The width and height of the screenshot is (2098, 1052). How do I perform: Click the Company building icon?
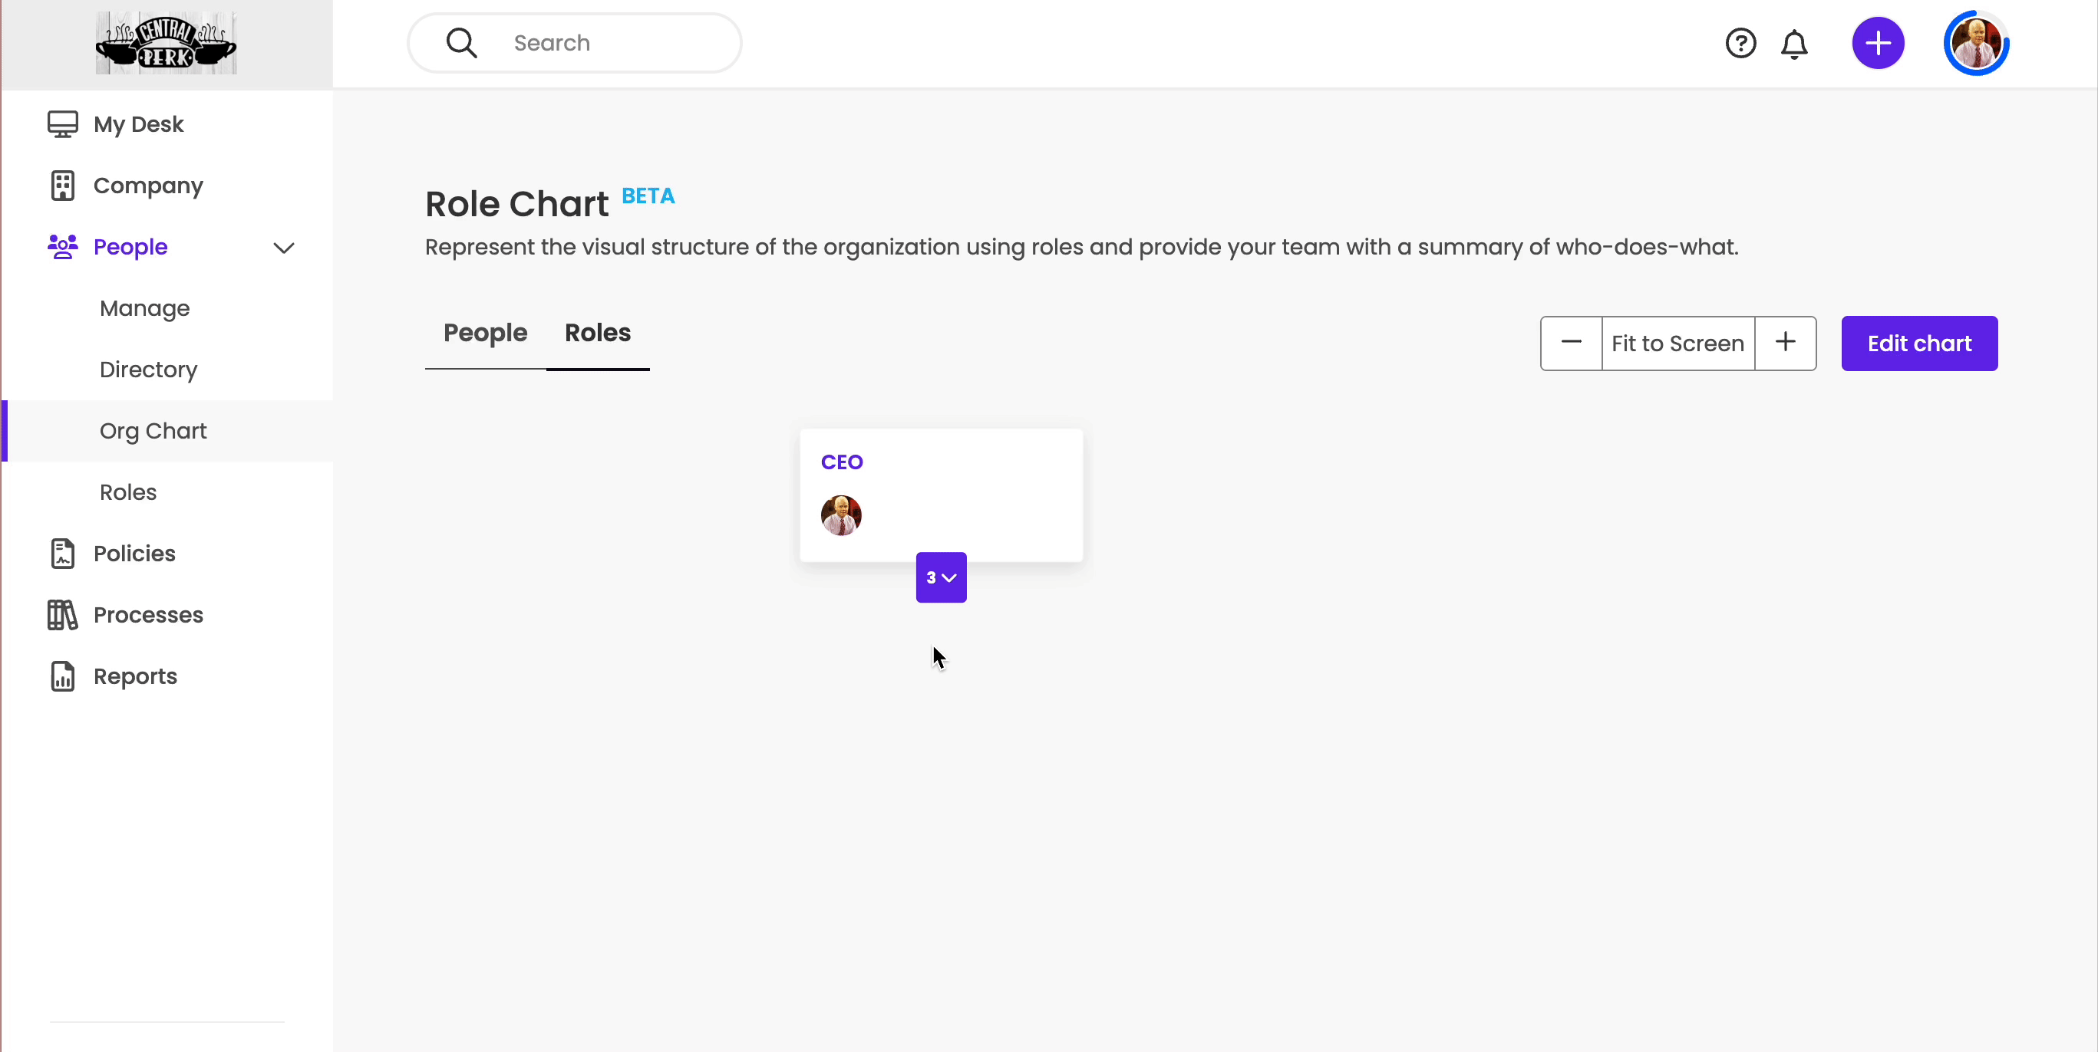tap(63, 186)
